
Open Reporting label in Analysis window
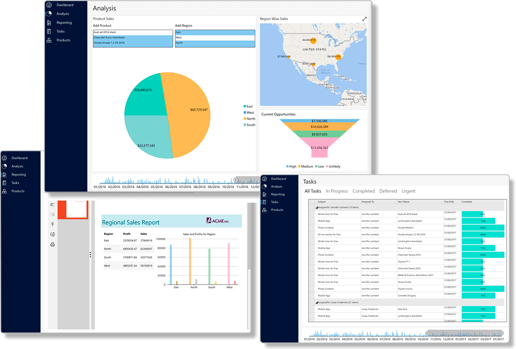click(64, 22)
